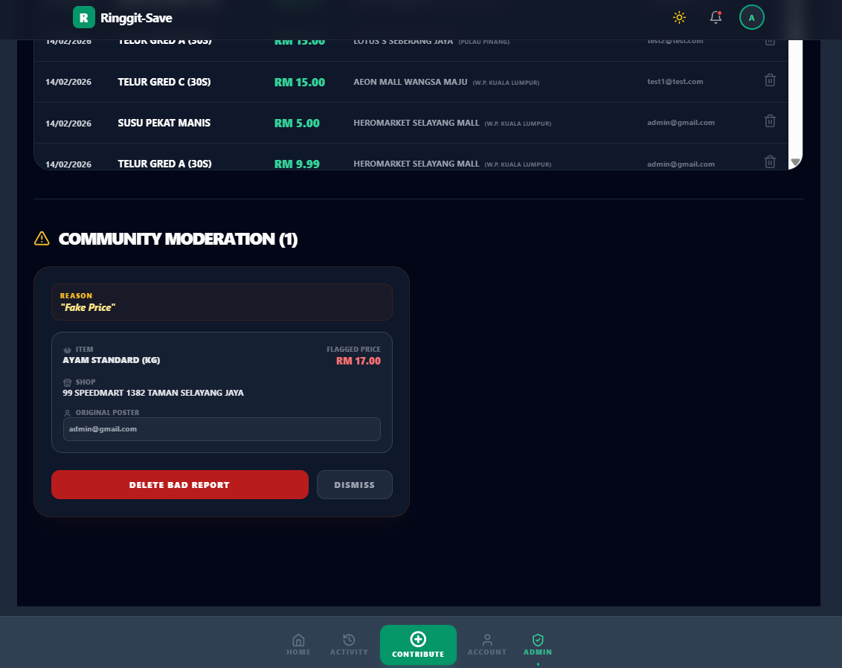
Task: Go to the Home tab
Action: click(x=298, y=644)
